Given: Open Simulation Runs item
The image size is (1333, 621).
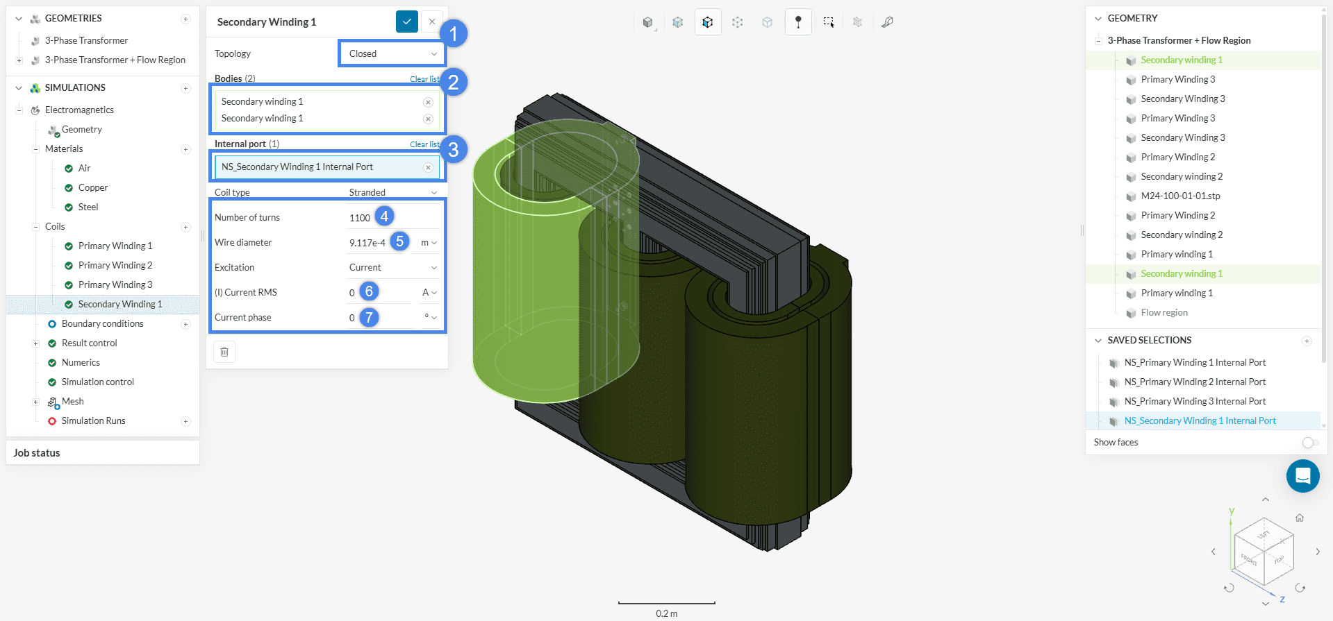Looking at the screenshot, I should 94,421.
